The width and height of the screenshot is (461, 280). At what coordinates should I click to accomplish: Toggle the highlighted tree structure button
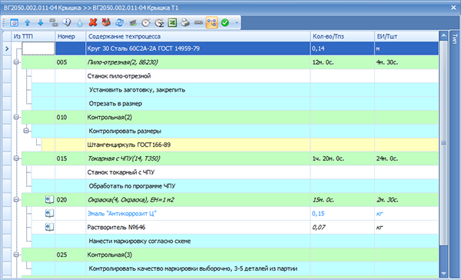(212, 22)
